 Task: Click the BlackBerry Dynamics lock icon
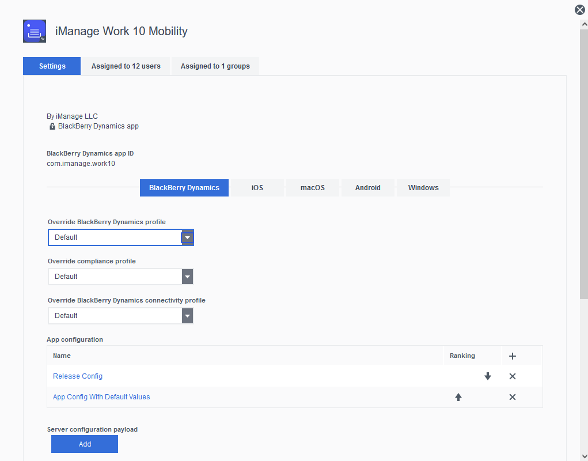coord(52,126)
